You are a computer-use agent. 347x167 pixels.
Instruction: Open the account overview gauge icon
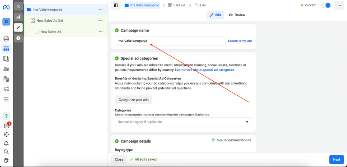pos(6,38)
